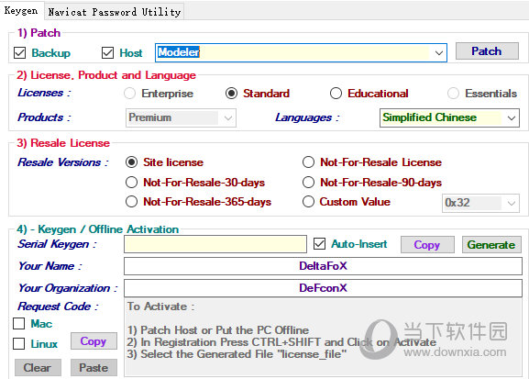529x379 pixels.
Task: Select the Site license radio option
Action: (x=132, y=162)
